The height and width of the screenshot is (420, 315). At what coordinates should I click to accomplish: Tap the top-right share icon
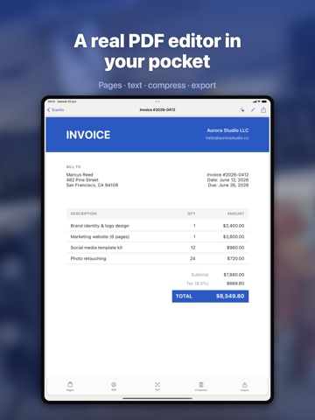[263, 109]
